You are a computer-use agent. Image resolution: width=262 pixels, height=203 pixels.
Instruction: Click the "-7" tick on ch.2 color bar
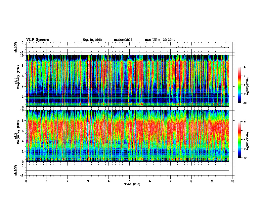pos(244,131)
